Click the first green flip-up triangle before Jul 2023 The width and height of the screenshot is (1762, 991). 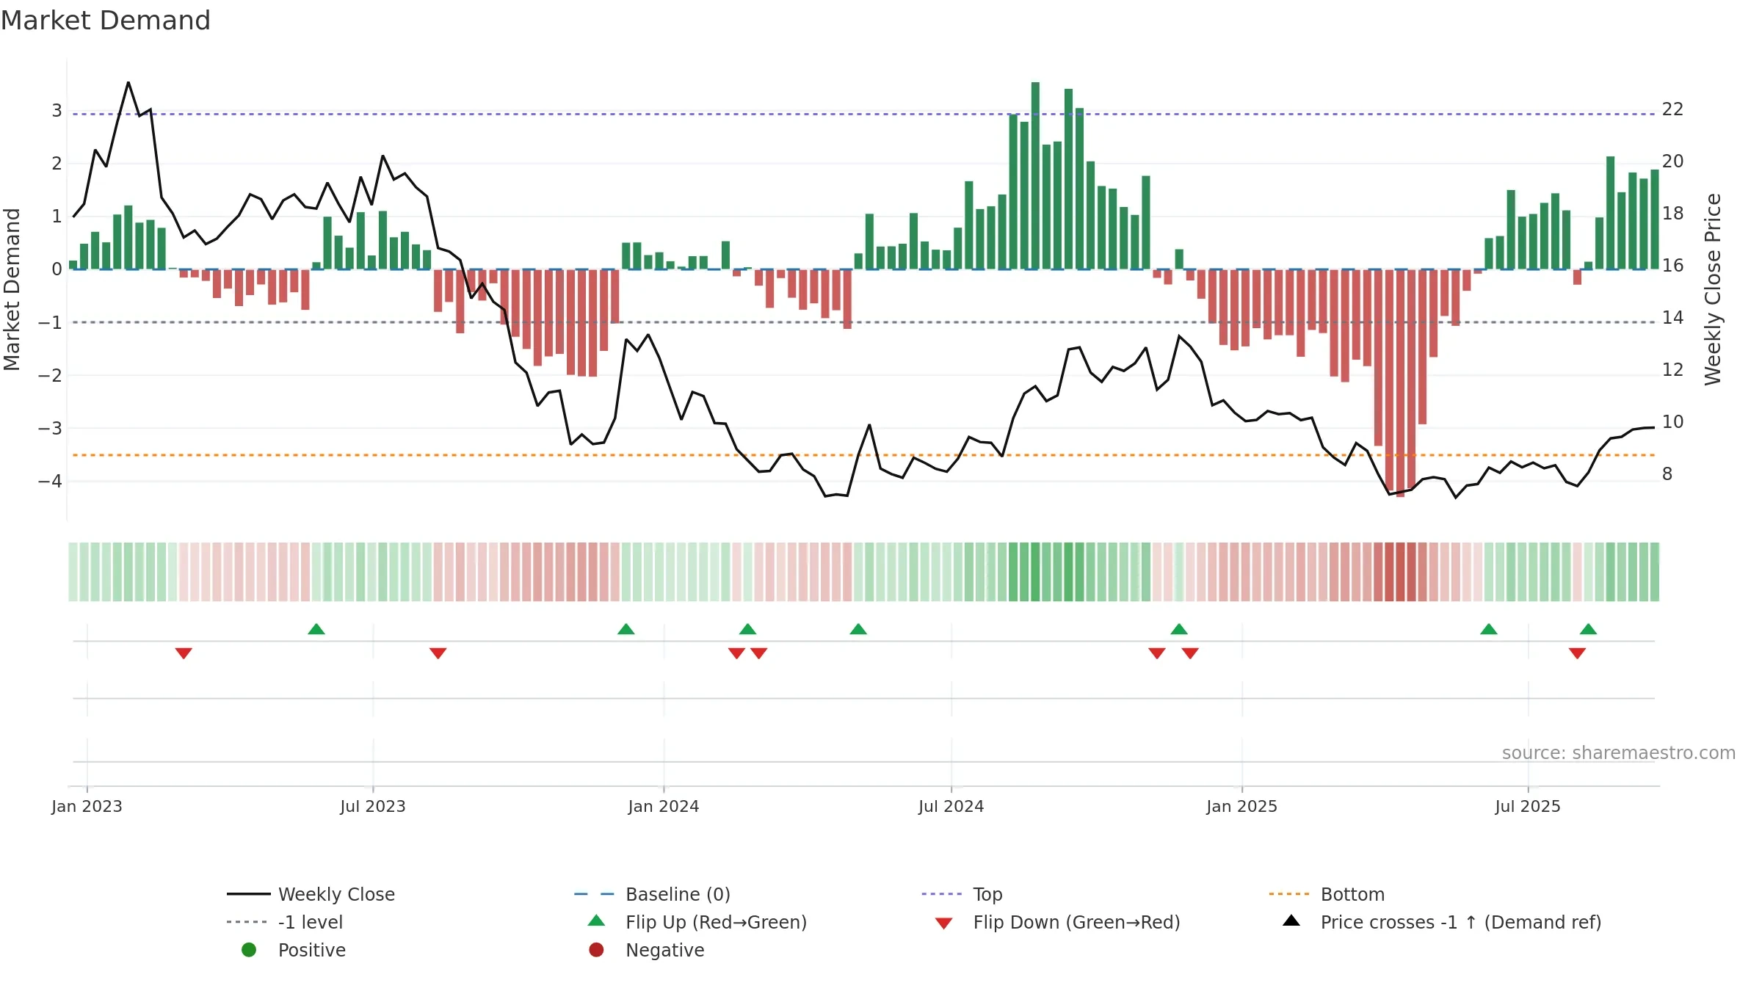click(316, 629)
